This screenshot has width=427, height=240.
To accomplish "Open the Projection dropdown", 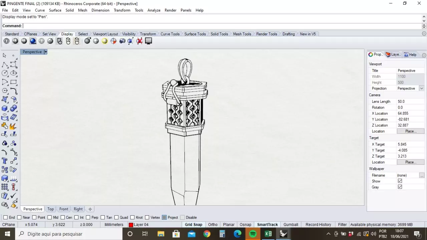I will [x=422, y=88].
